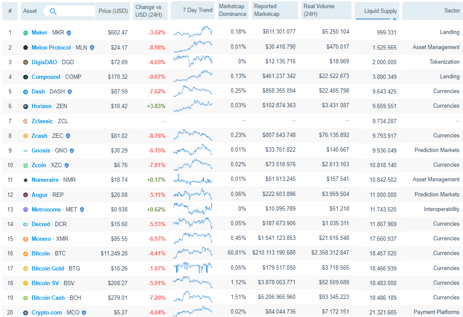
Task: Click the verified badge next to MKR
Action: point(69,33)
